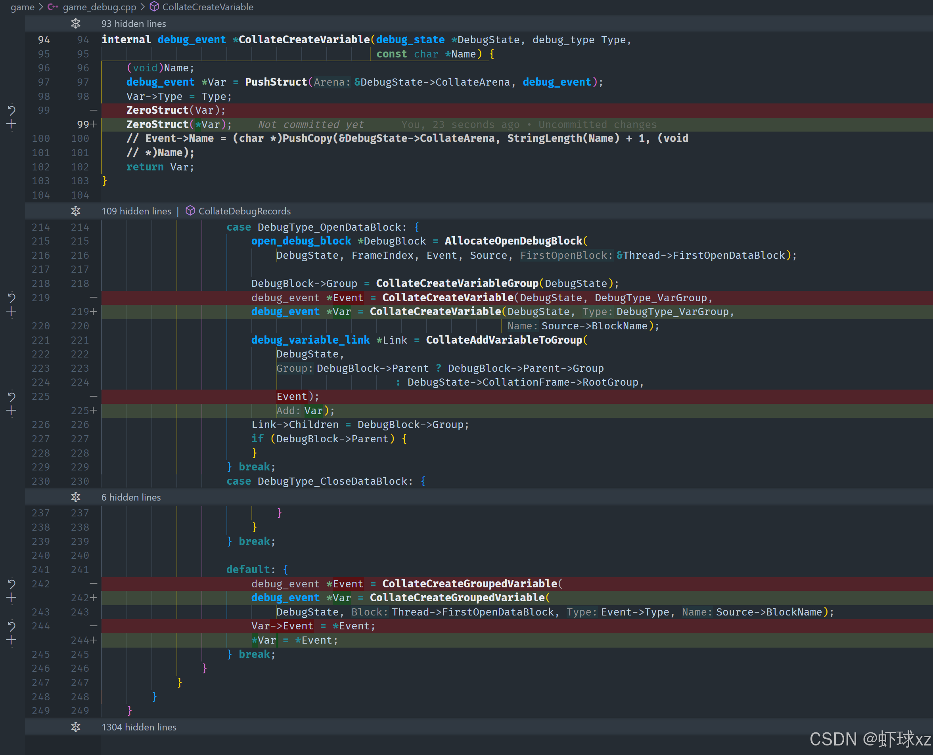The width and height of the screenshot is (933, 755).
Task: Stage the change at line 242
Action: 12,598
